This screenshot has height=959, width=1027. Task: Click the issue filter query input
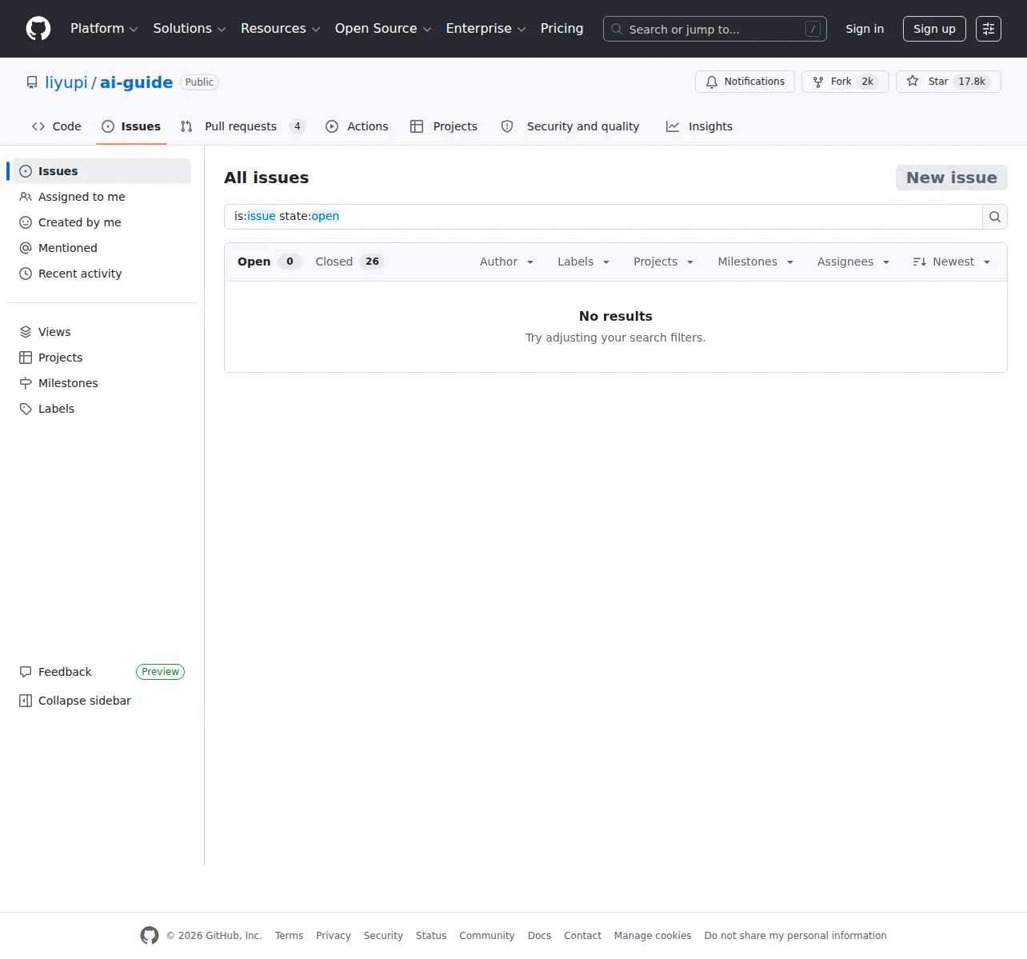pos(603,217)
